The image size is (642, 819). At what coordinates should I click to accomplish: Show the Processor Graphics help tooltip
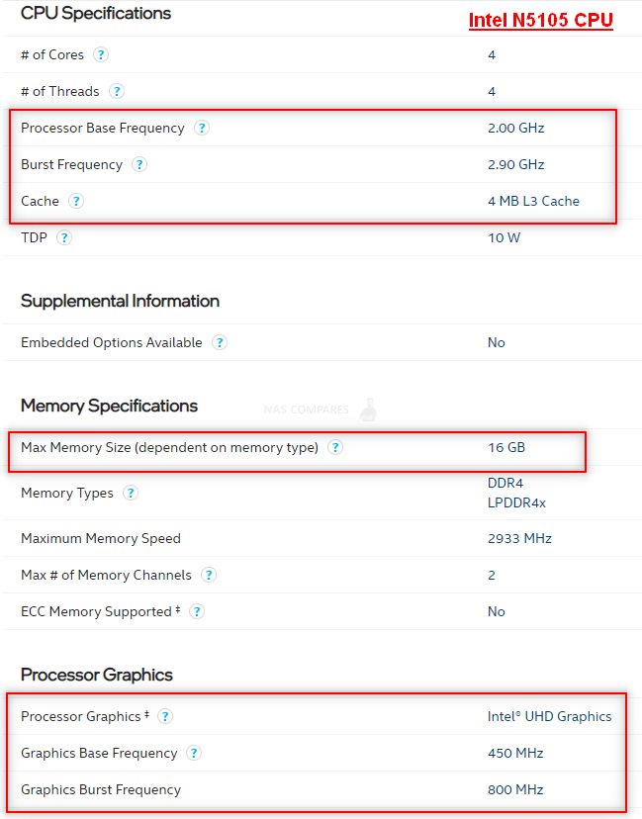pyautogui.click(x=165, y=716)
